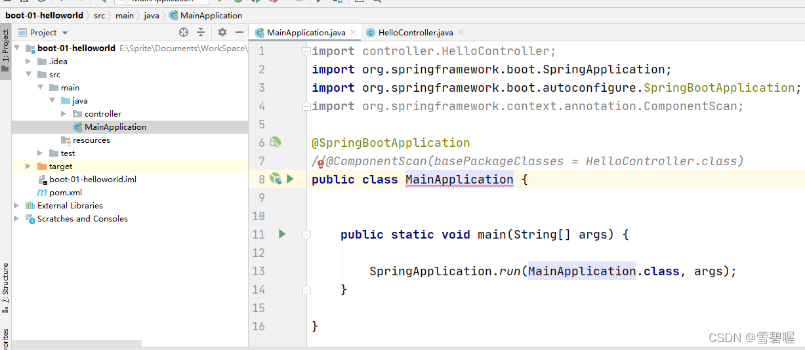Image resolution: width=805 pixels, height=350 pixels.
Task: Click commented @ComponentScan line 7
Action: coord(527,161)
